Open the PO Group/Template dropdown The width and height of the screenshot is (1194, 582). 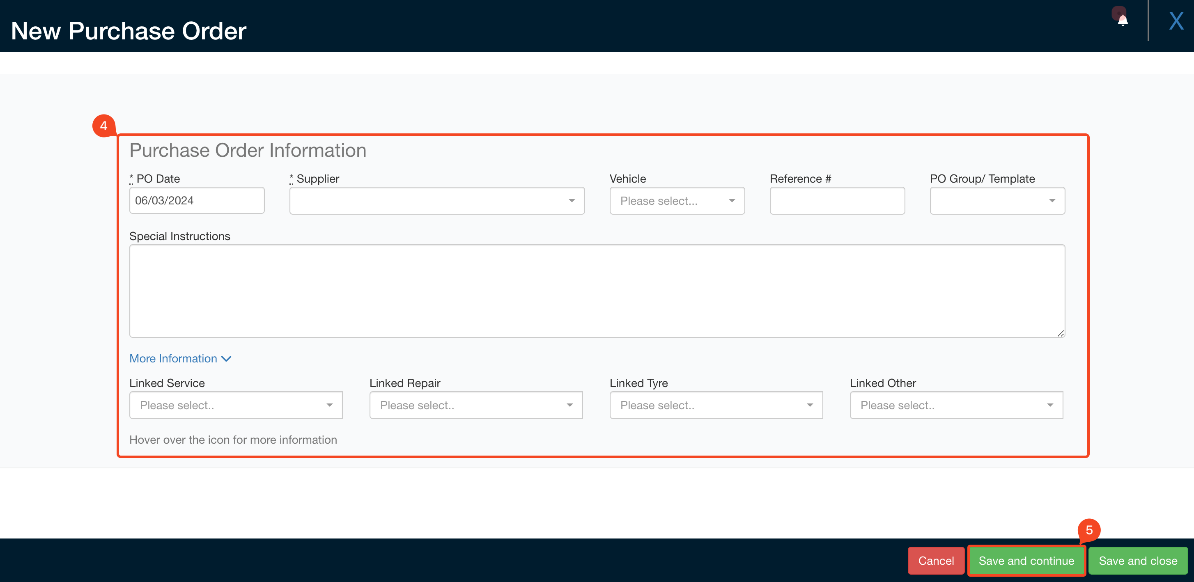[997, 201]
